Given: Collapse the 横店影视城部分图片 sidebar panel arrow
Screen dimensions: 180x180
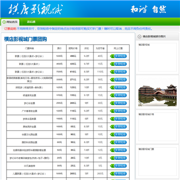Looking at the screenshot, I should point(139,36).
